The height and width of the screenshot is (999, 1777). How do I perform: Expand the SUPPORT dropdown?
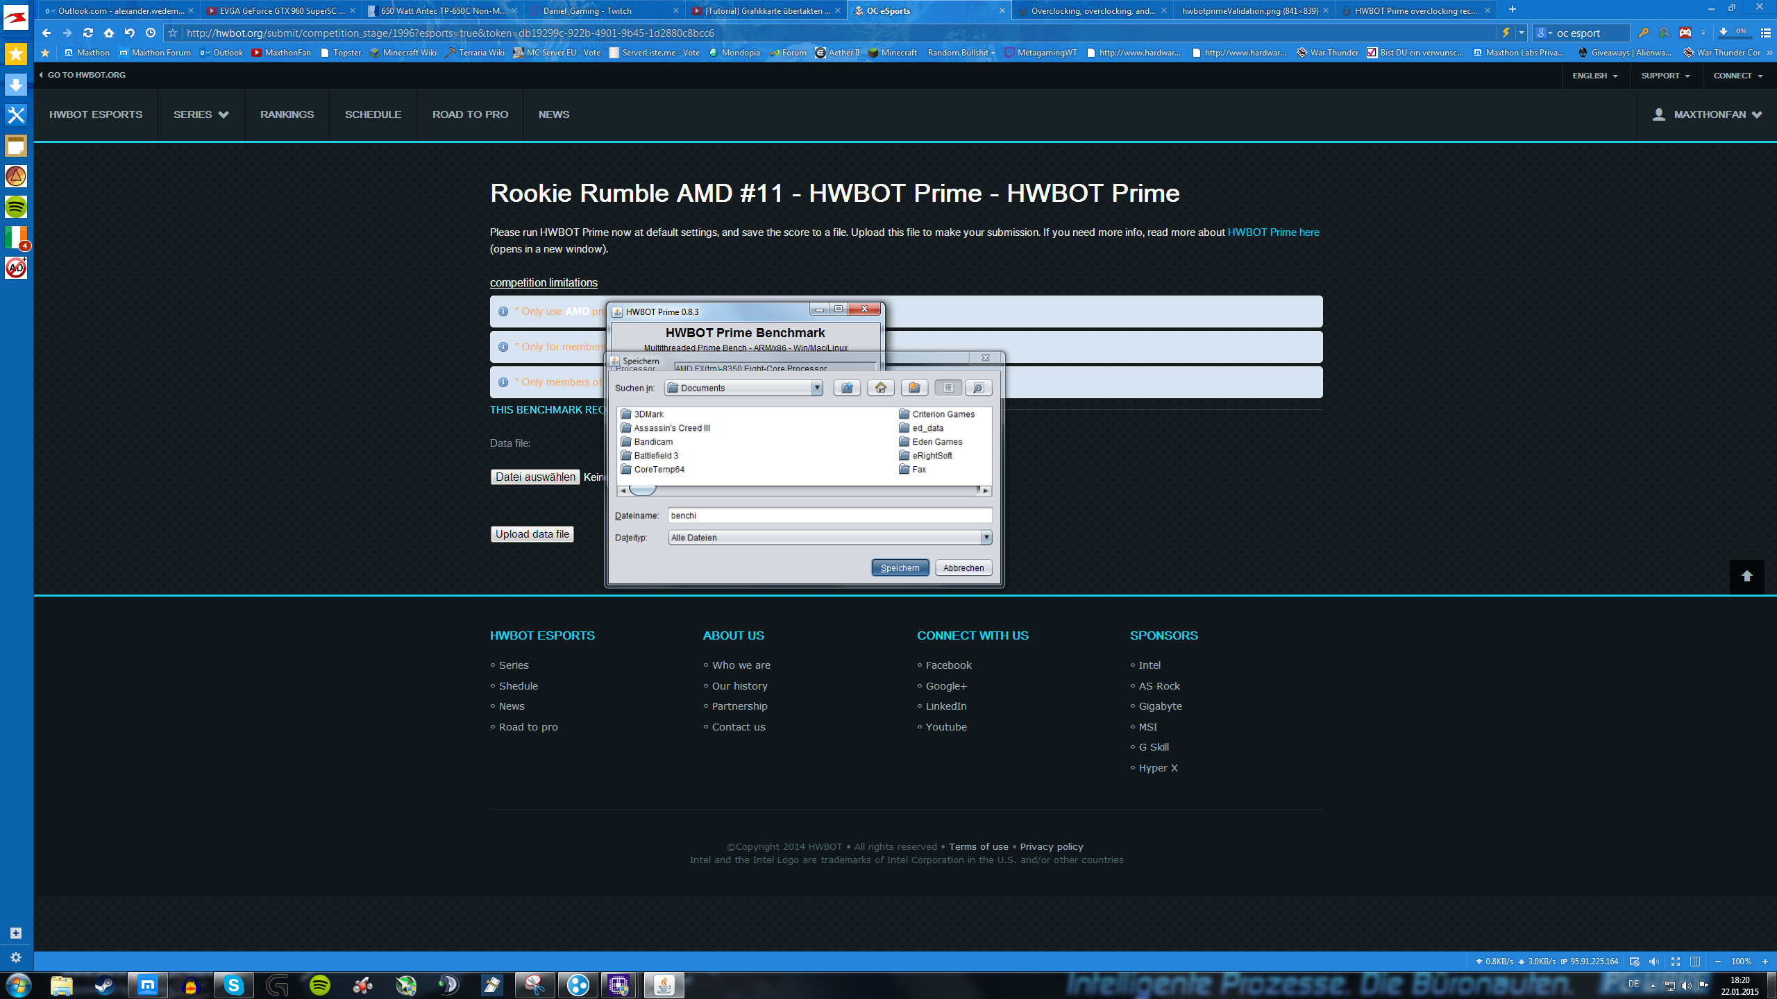point(1665,76)
